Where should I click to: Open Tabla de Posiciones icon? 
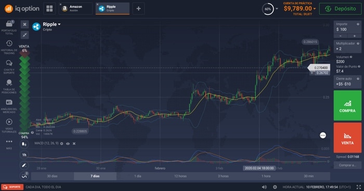[9, 82]
